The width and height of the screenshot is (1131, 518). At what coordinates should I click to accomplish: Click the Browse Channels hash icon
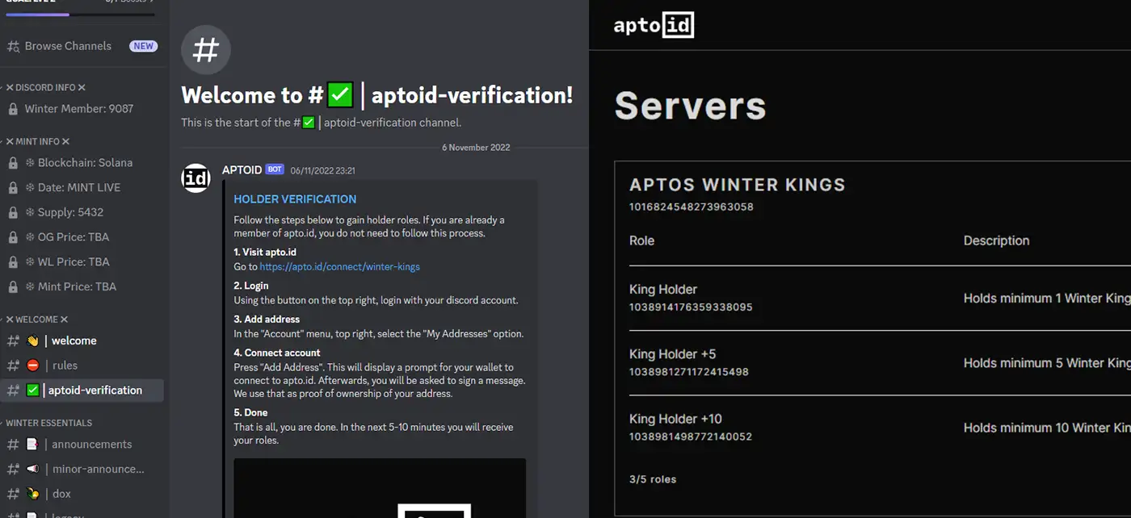point(13,47)
